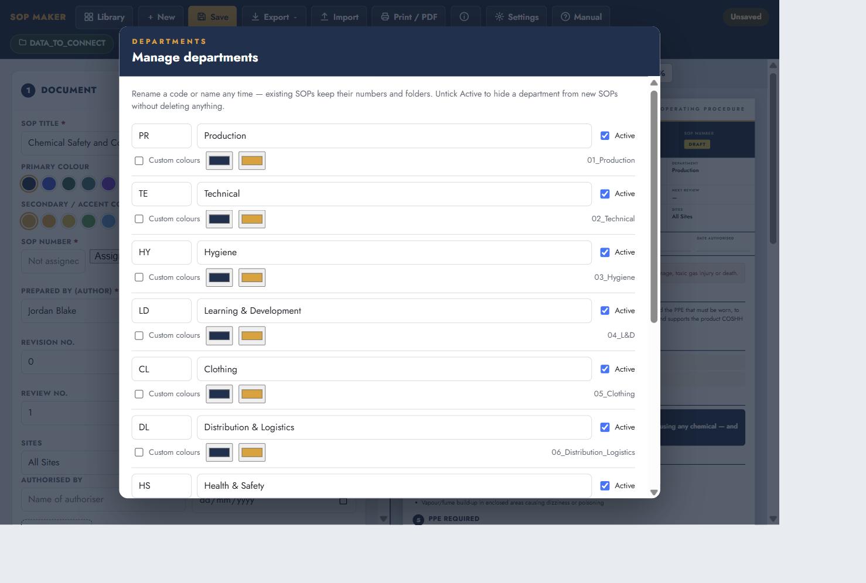Click Print / PDF in toolbar

point(409,17)
